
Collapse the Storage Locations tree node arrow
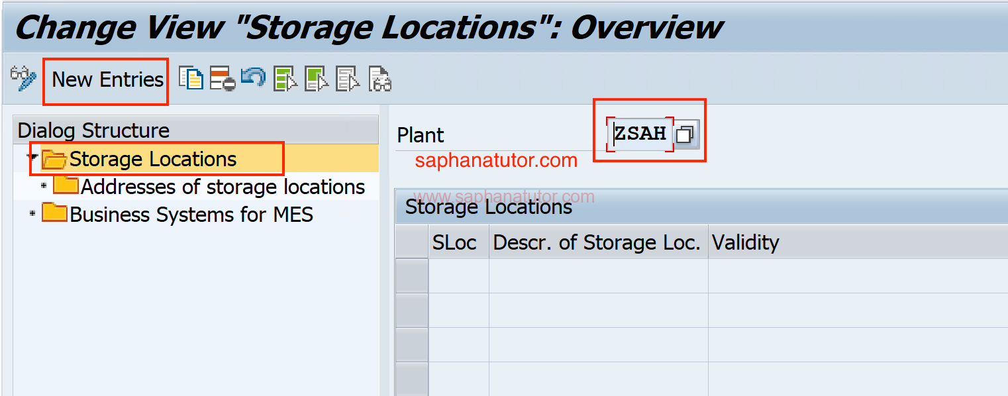pyautogui.click(x=31, y=158)
